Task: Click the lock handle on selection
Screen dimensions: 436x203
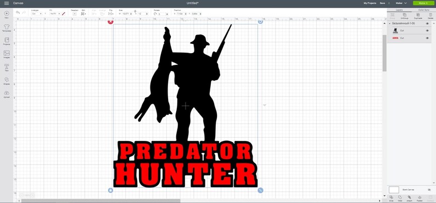Action: click(110, 190)
